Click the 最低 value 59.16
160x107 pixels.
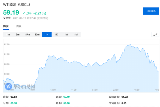tap(66, 103)
